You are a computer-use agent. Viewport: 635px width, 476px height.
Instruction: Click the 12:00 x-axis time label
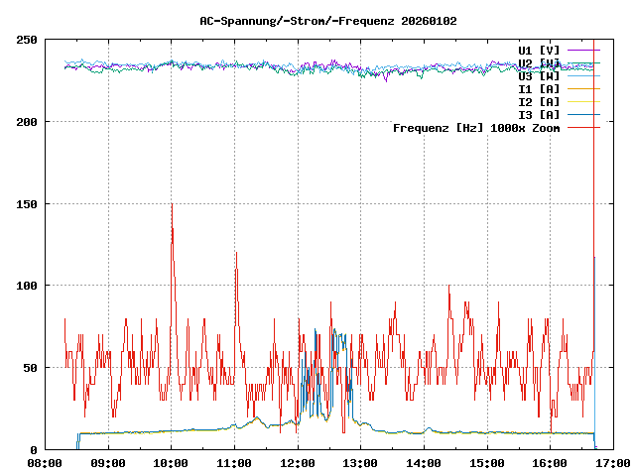(x=297, y=463)
